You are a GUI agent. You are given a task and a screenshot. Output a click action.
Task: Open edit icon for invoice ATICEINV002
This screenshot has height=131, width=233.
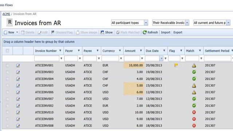pyautogui.click(x=18, y=106)
